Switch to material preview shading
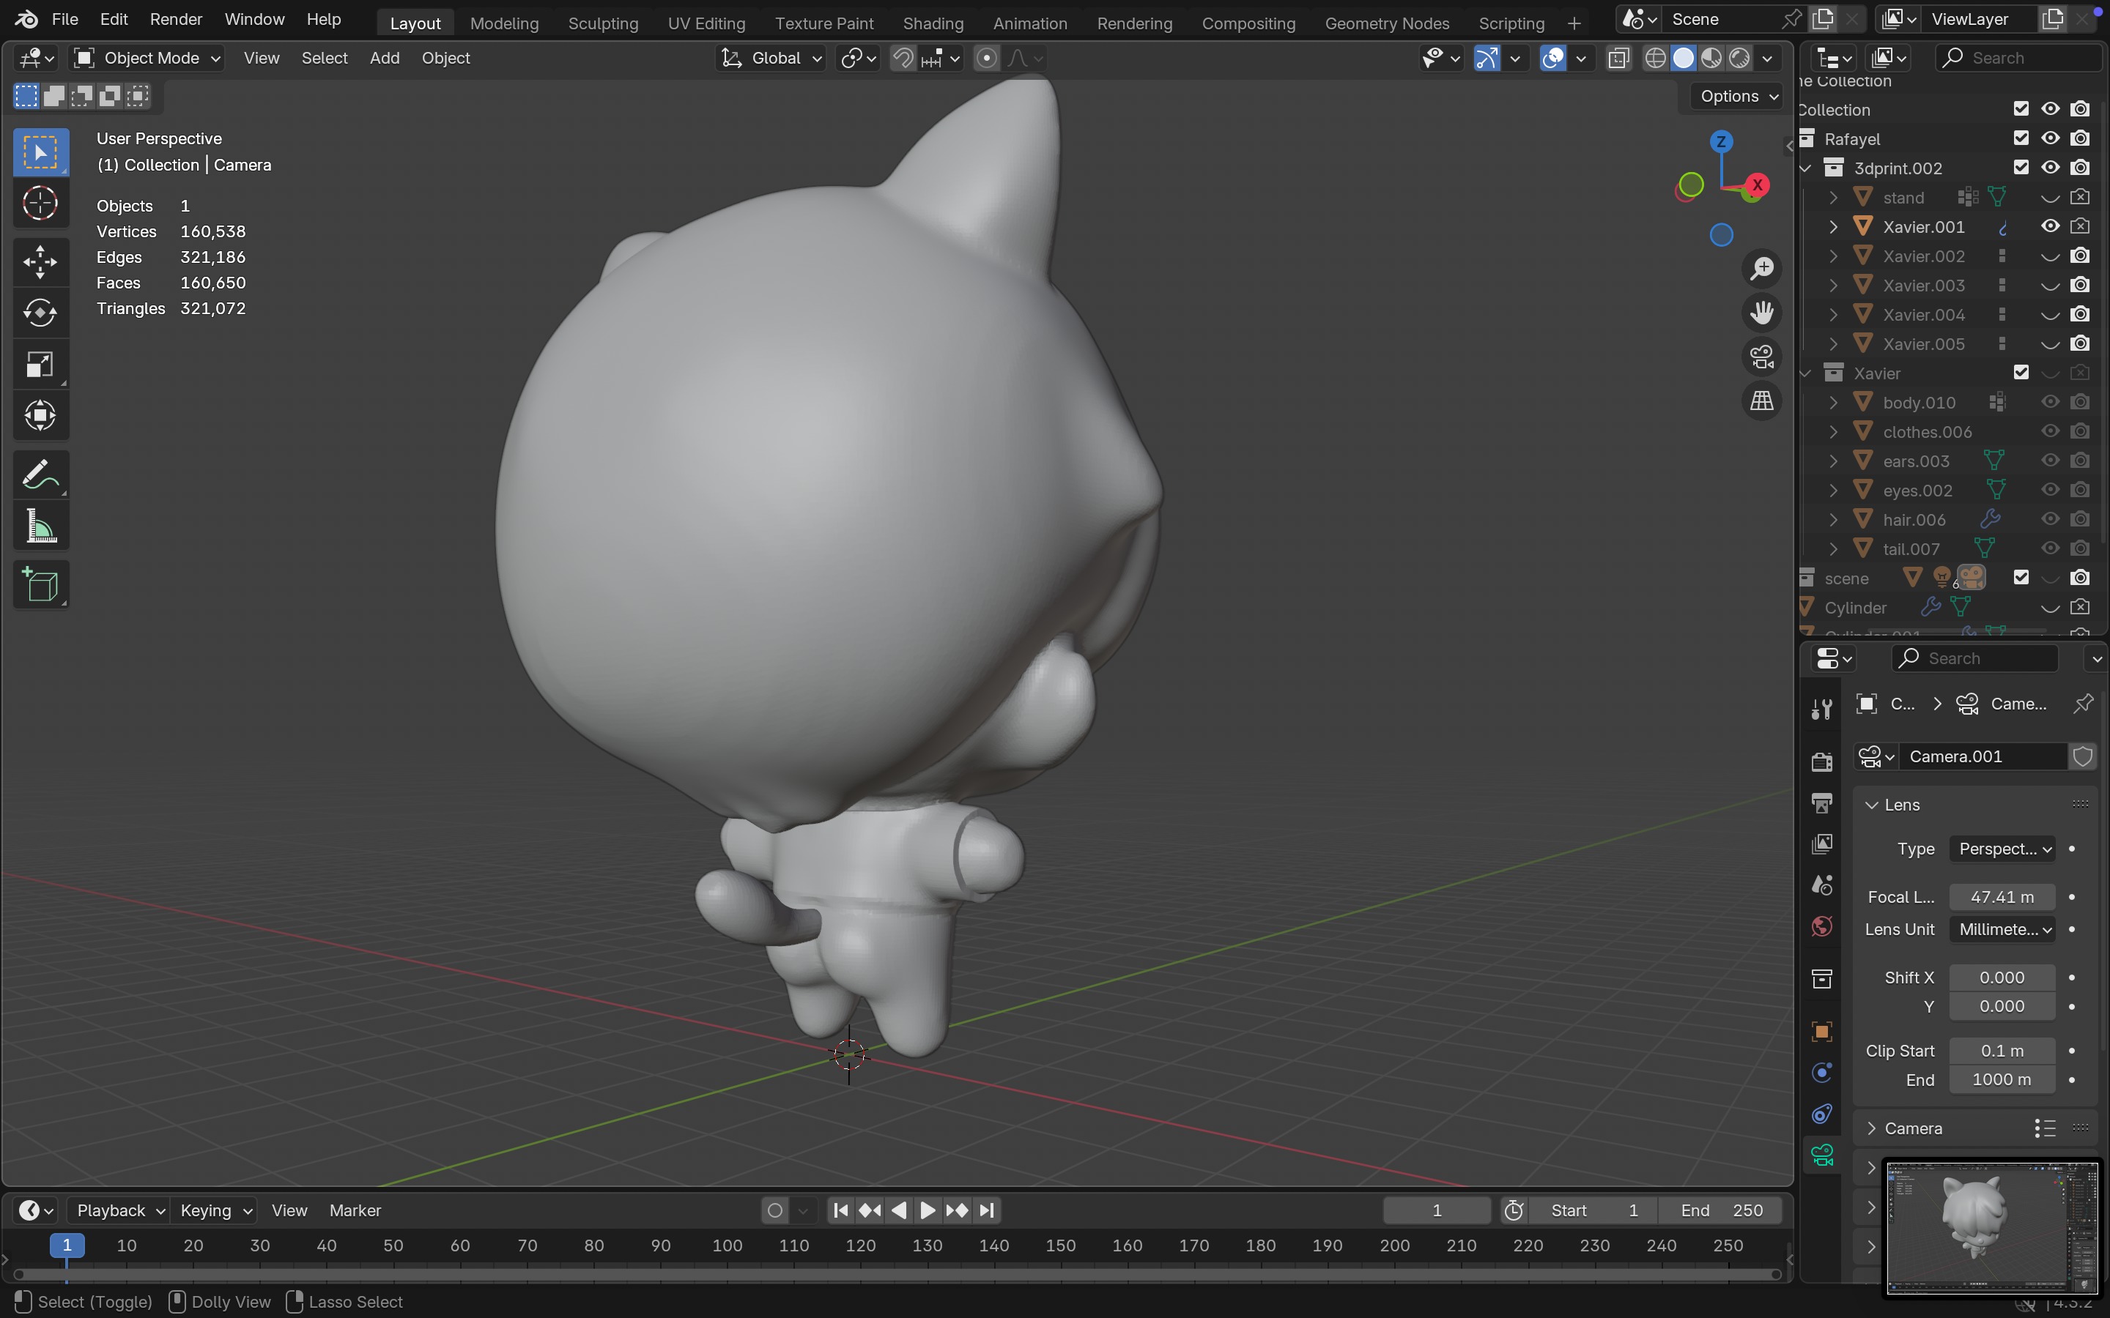This screenshot has height=1318, width=2110. (1711, 59)
